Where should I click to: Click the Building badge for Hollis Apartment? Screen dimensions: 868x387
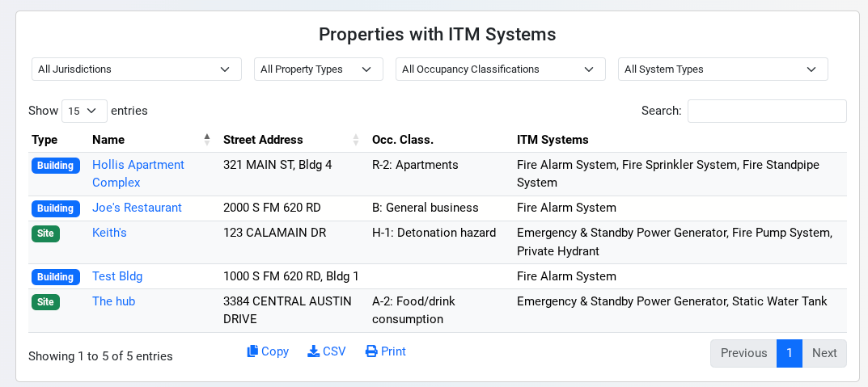pyautogui.click(x=56, y=166)
